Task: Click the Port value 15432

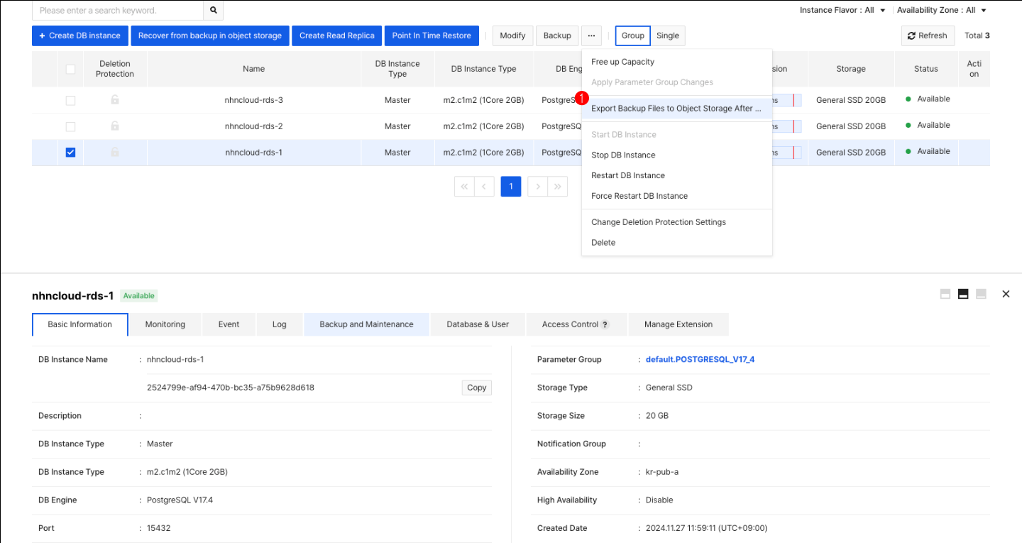Action: click(158, 528)
